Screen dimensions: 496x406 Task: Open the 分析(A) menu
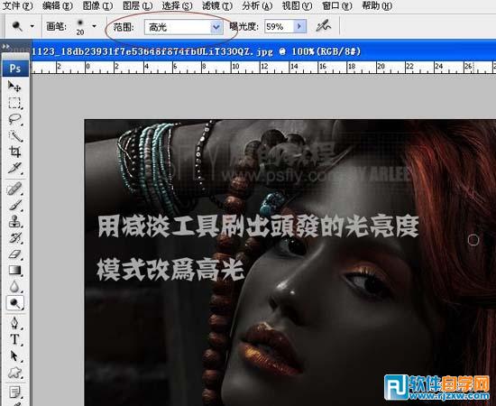[257, 5]
